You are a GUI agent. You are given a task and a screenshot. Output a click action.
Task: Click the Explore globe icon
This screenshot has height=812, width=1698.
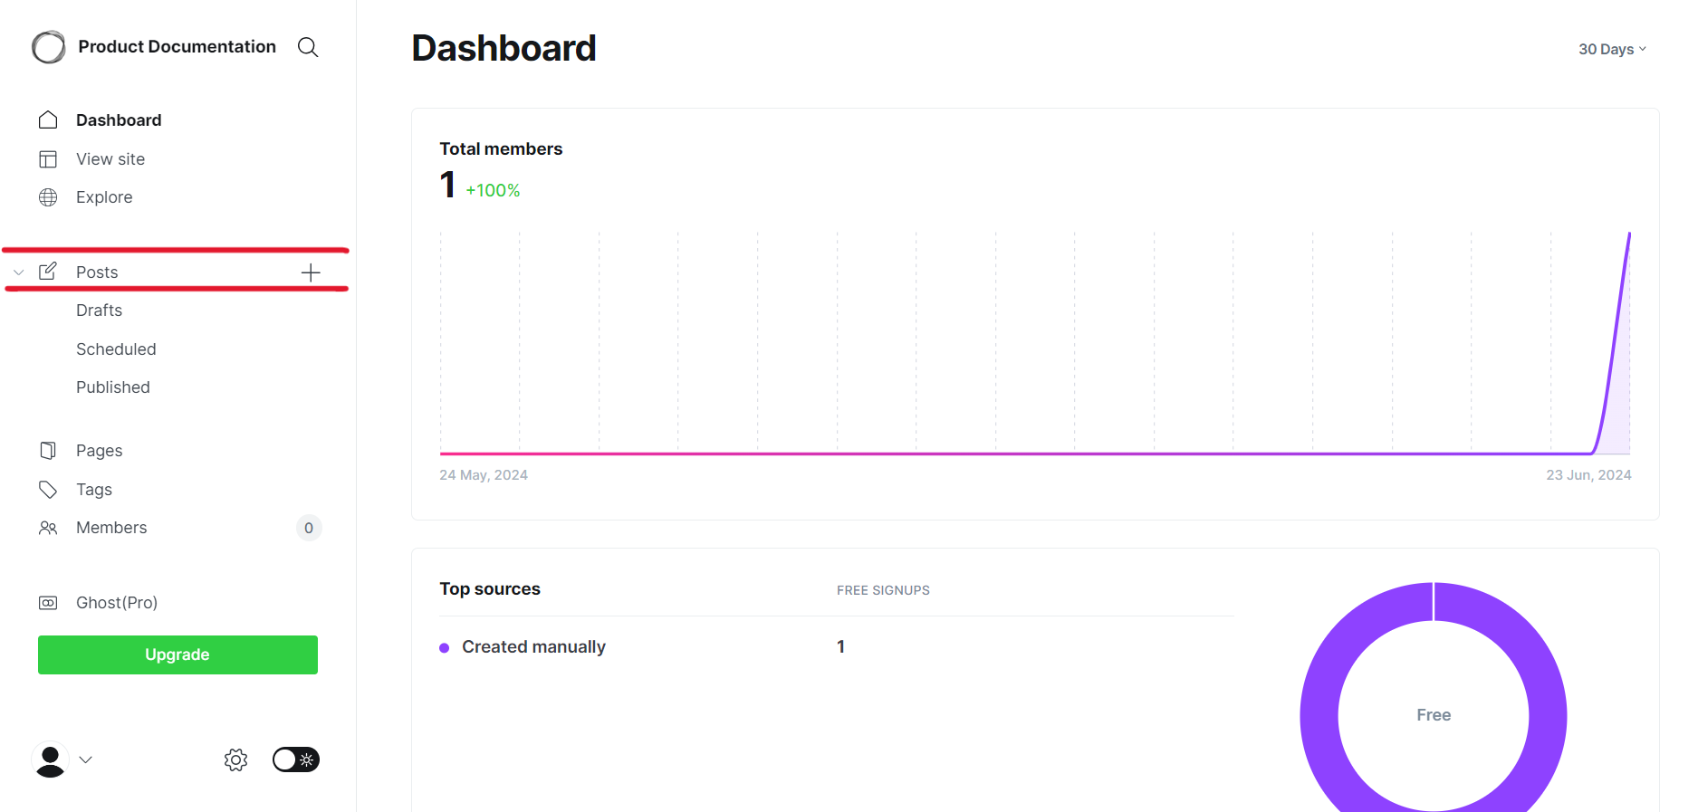[48, 197]
